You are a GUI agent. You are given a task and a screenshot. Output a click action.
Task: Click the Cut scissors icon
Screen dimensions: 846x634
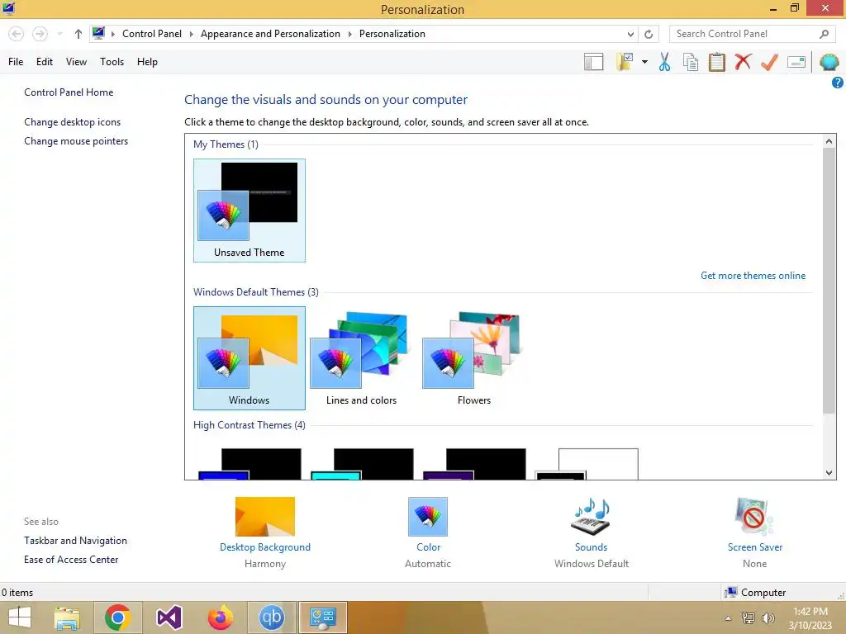(x=665, y=62)
